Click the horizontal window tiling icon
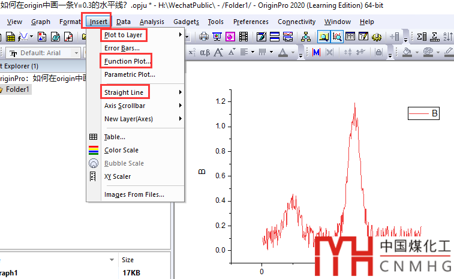454x279 pixels. click(x=275, y=37)
